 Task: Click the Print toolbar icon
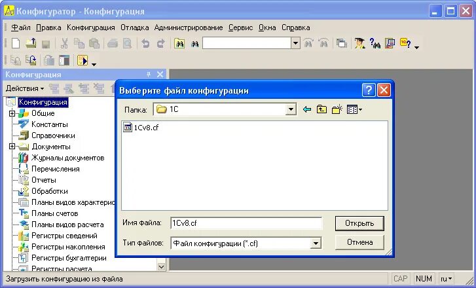(113, 44)
